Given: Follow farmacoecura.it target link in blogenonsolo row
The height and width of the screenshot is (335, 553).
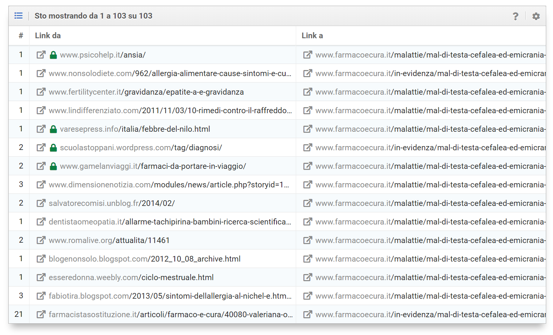Looking at the screenshot, I should [430, 259].
